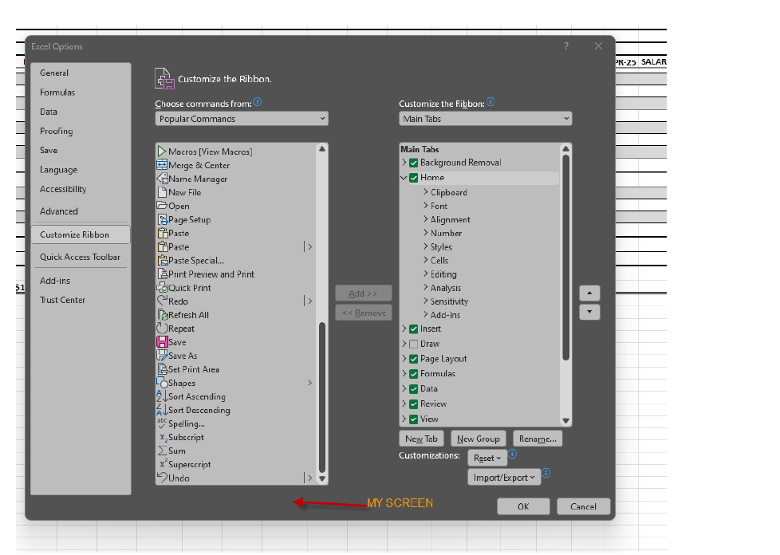Expand the Alignment group
Image resolution: width=780 pixels, height=555 pixels.
pyautogui.click(x=426, y=218)
